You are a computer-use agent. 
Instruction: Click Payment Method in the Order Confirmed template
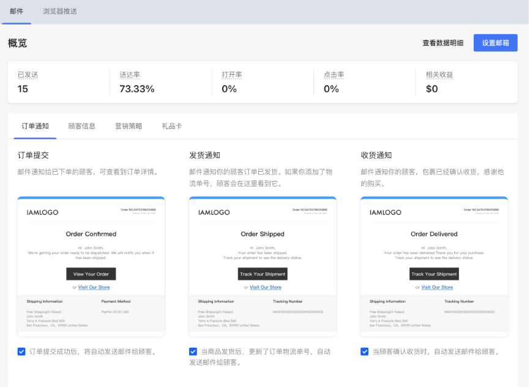tap(116, 301)
